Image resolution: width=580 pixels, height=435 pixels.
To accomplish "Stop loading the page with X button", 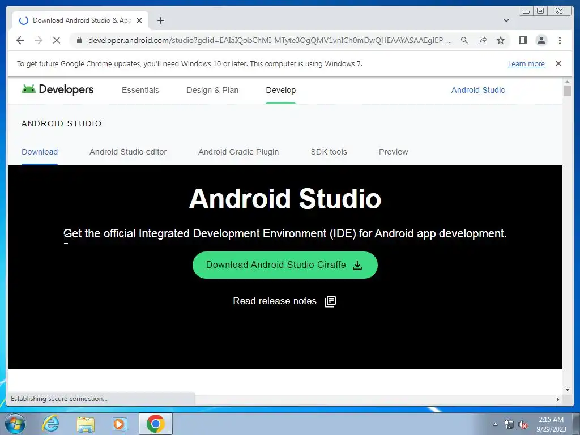I will click(57, 40).
